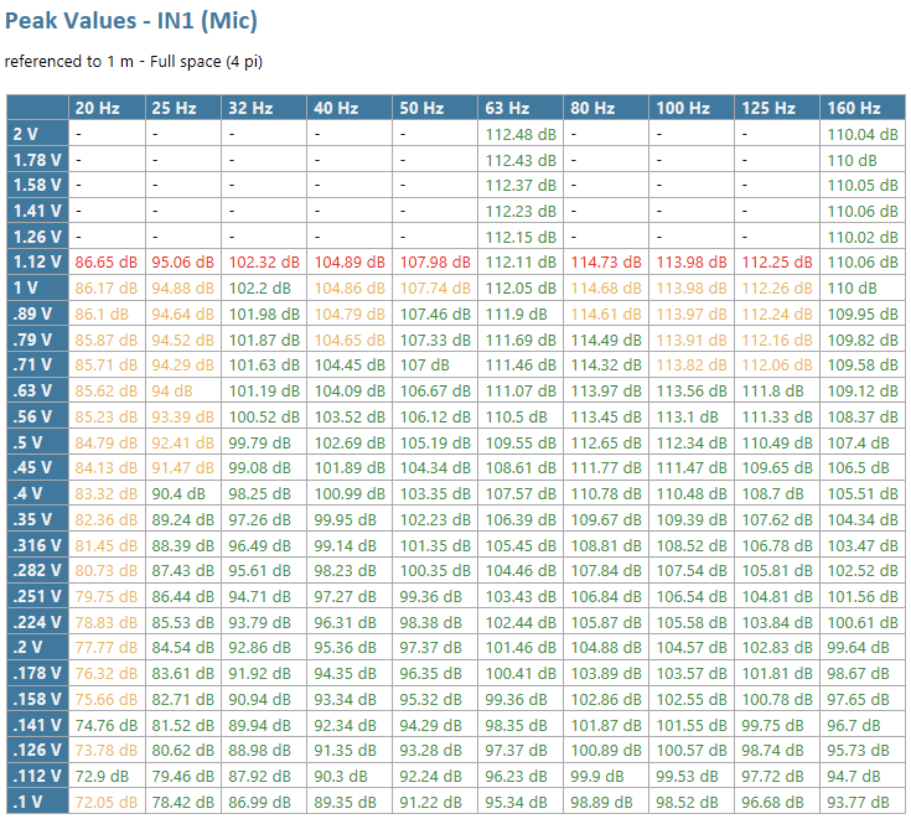Select the 32 Hz column header

click(264, 108)
